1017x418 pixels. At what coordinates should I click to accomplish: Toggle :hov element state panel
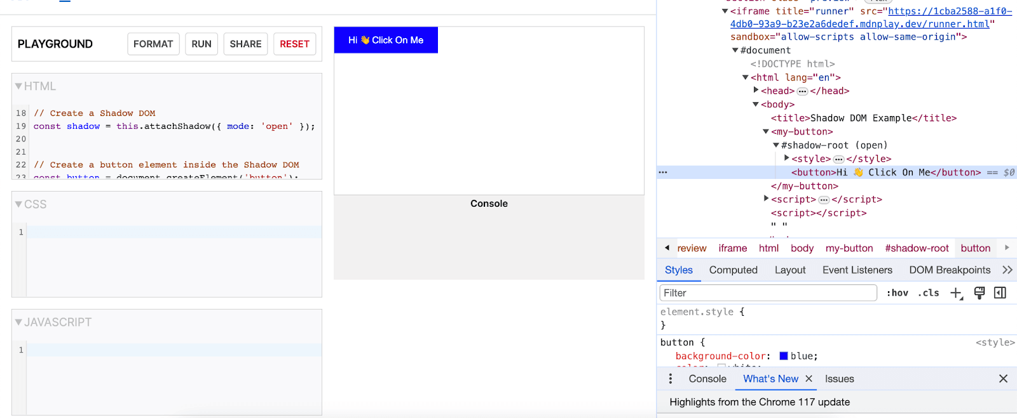(897, 293)
